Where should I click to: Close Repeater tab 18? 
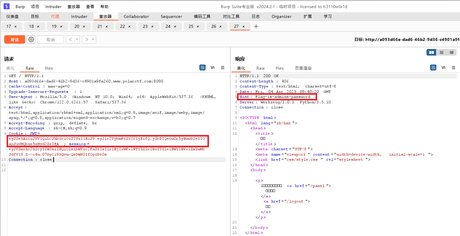pyautogui.click(x=38, y=27)
